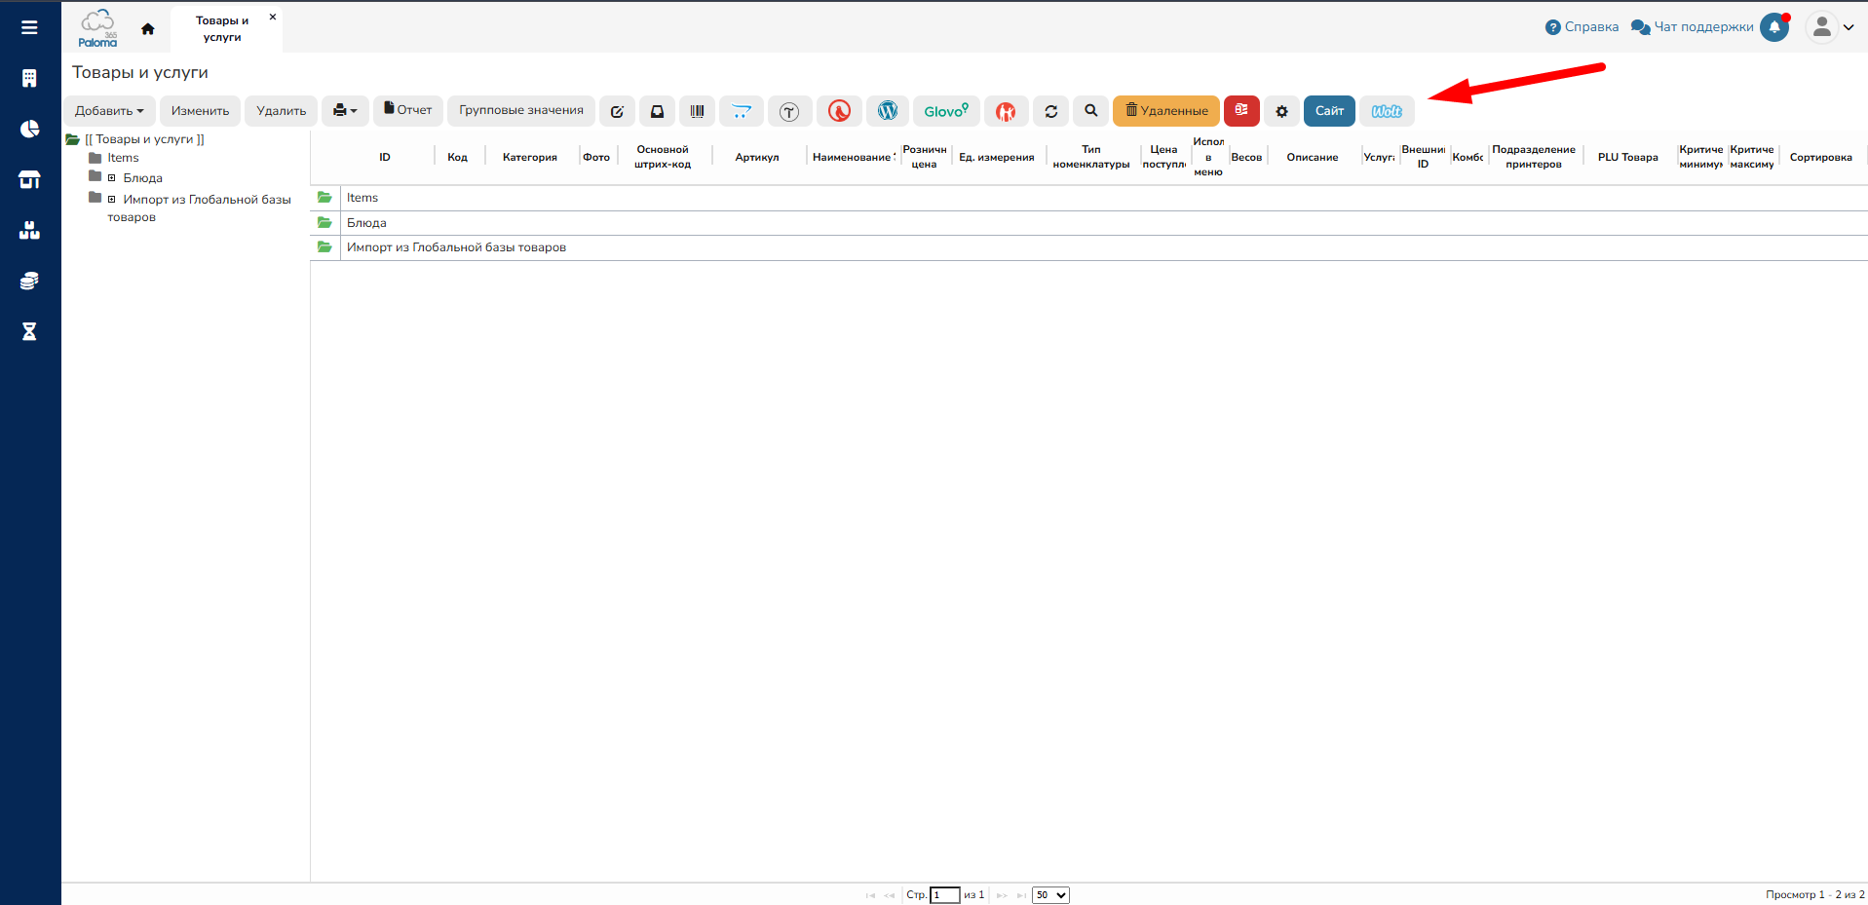Click the Удаленные button
The height and width of the screenshot is (905, 1868).
pyautogui.click(x=1165, y=111)
